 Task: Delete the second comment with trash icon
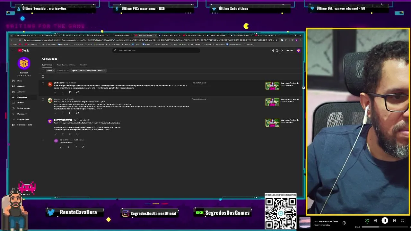(x=63, y=113)
